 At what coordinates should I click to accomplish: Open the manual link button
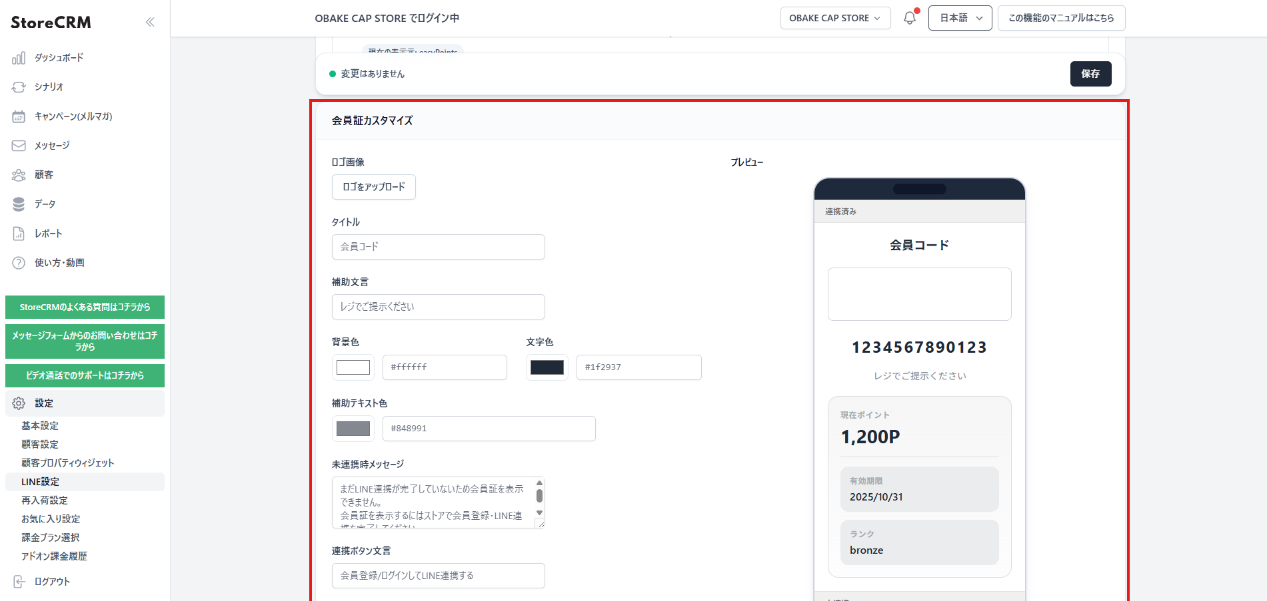[x=1061, y=18]
